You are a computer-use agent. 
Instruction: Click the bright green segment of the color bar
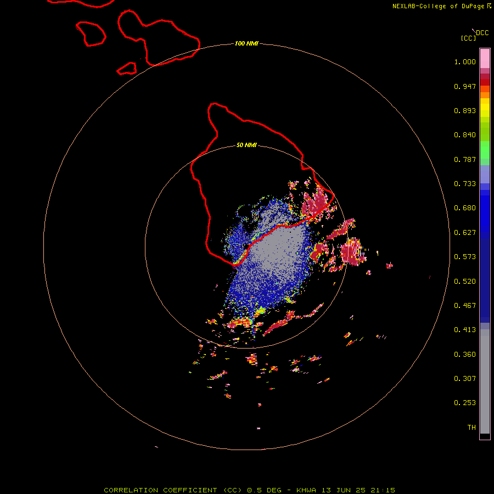485,150
